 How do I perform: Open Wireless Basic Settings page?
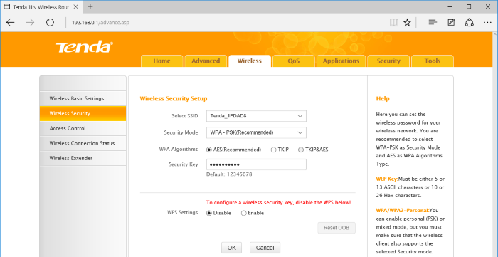coord(83,98)
